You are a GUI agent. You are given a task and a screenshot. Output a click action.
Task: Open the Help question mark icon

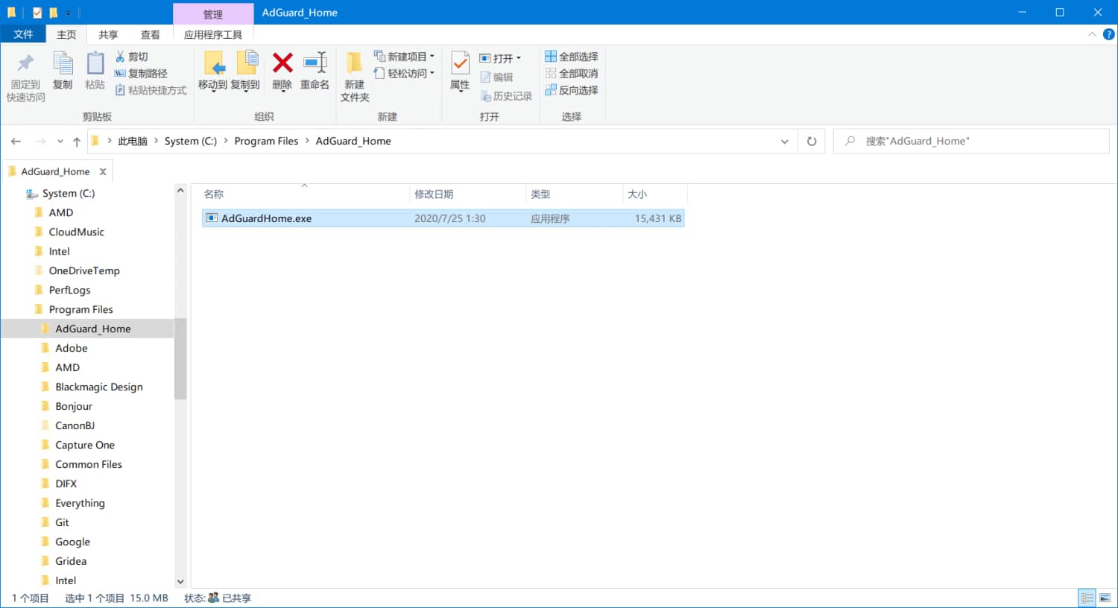point(1108,34)
